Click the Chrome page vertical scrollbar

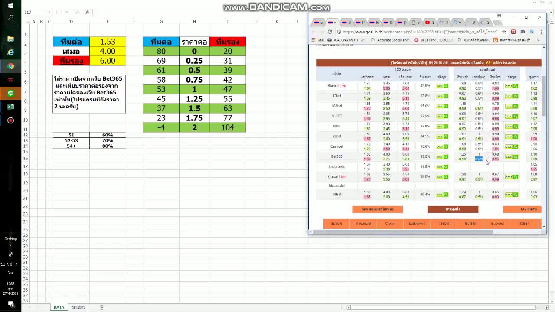click(544, 95)
